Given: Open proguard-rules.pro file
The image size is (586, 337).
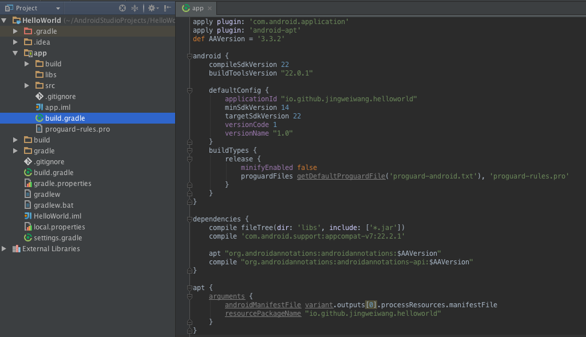Looking at the screenshot, I should pyautogui.click(x=77, y=129).
